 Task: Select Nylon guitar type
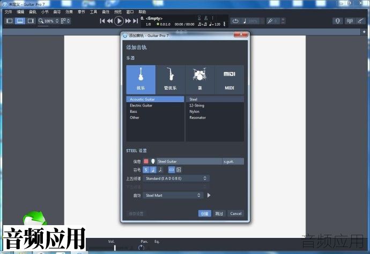click(x=215, y=111)
